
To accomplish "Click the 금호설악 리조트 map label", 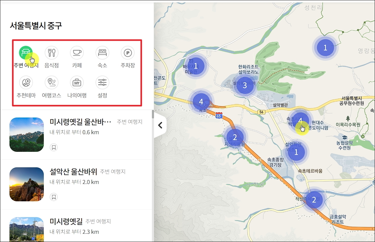I will tap(338, 219).
